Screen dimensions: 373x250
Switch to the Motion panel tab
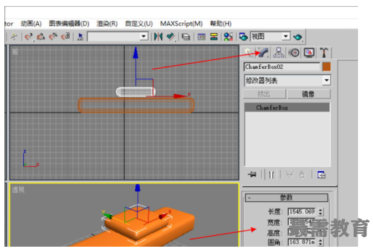click(294, 53)
